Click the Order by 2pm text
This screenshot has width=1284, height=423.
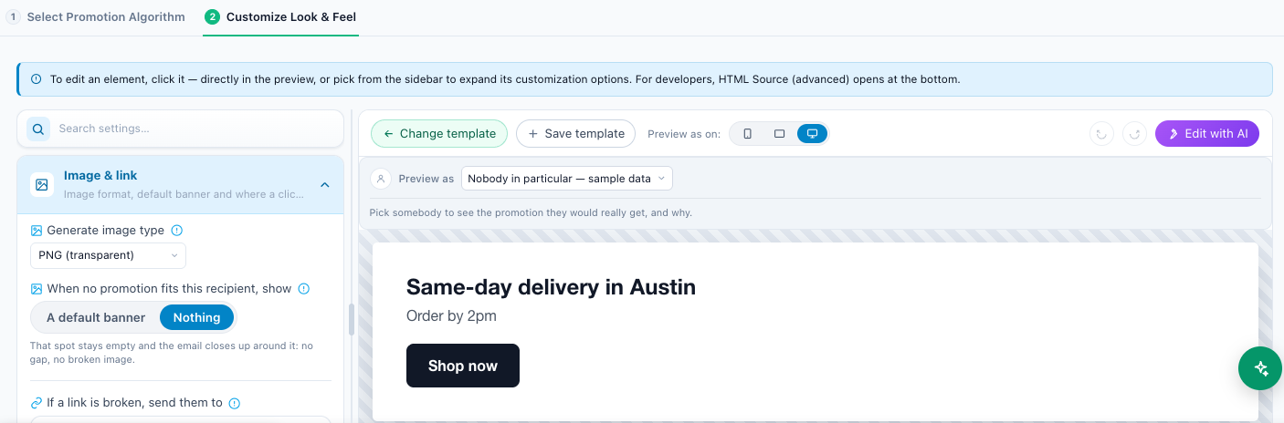(x=451, y=316)
